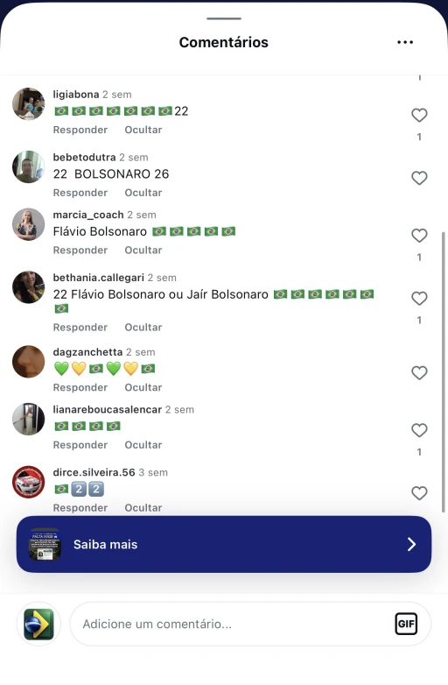The height and width of the screenshot is (685, 448).
Task: Like ligiabona's comment with the heart
Action: (419, 116)
